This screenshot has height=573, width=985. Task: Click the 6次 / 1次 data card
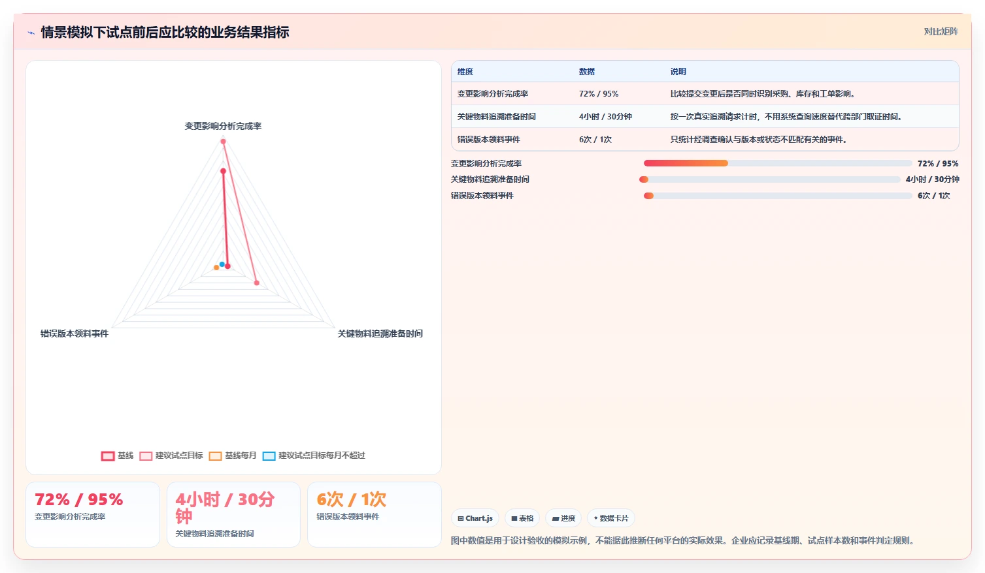point(375,514)
